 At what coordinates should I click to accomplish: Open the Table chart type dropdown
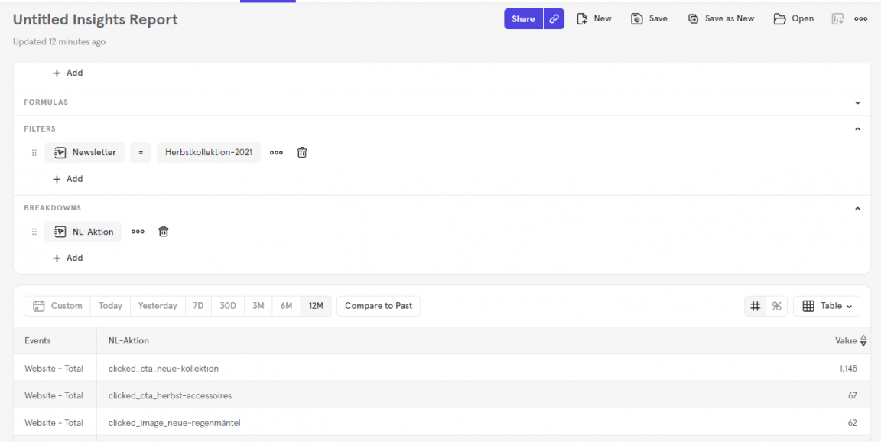826,306
